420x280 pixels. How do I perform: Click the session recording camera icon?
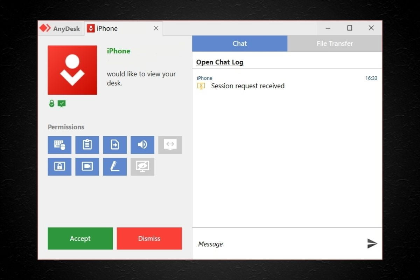[87, 166]
